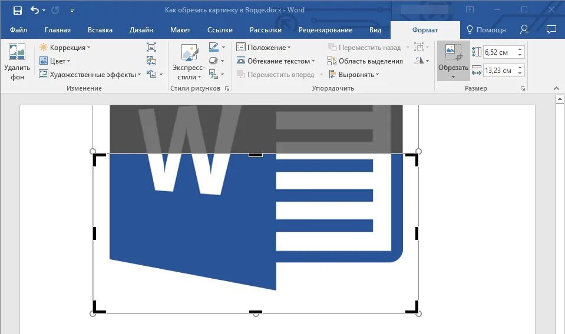
Task: Click the grayed-out Redo arrow icon
Action: click(55, 11)
